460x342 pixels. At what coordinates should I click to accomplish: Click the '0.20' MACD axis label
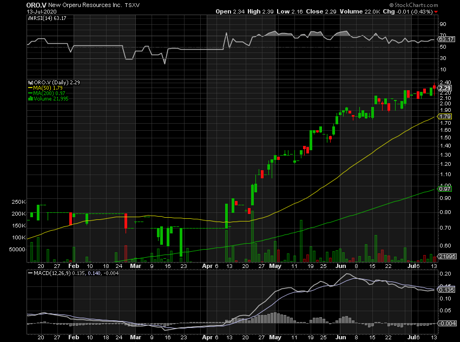coord(445,274)
